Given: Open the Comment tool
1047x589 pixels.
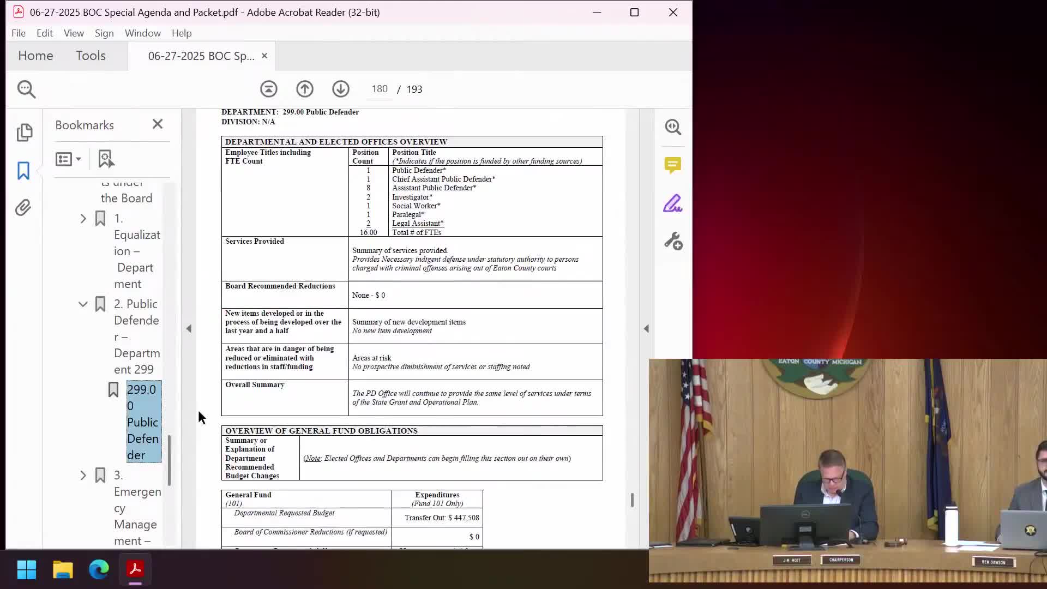Looking at the screenshot, I should (673, 165).
